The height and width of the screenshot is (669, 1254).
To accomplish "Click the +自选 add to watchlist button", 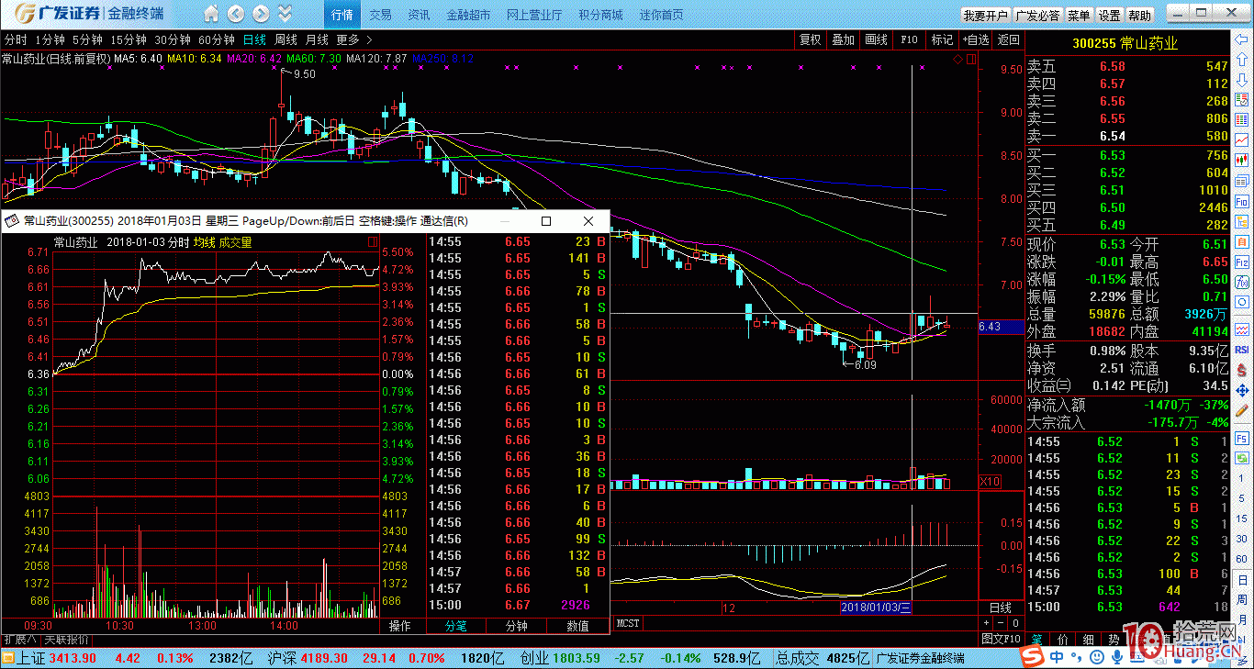I will [x=975, y=39].
